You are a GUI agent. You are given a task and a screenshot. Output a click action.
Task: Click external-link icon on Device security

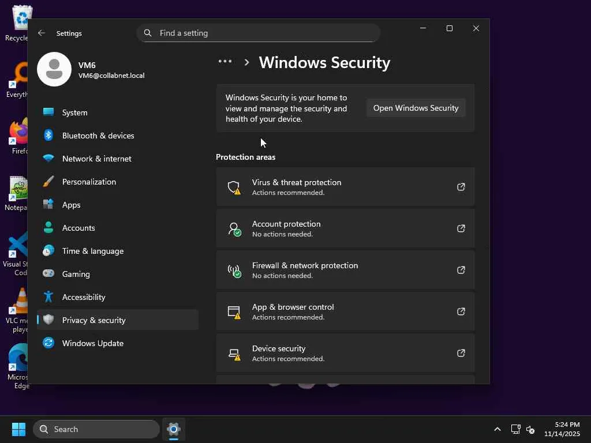tap(461, 353)
